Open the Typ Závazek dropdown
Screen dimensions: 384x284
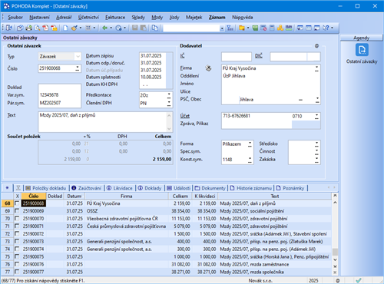(78, 56)
